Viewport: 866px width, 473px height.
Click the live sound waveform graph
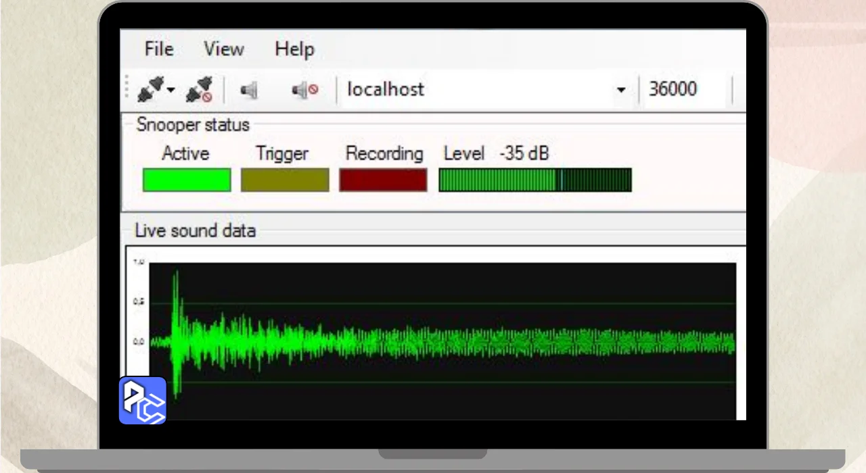click(x=442, y=341)
